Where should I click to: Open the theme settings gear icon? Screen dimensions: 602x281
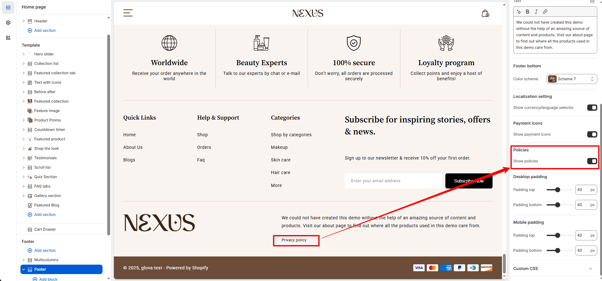[x=8, y=23]
